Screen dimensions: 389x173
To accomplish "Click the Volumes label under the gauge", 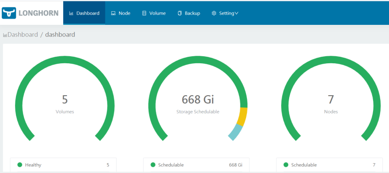I will [65, 112].
